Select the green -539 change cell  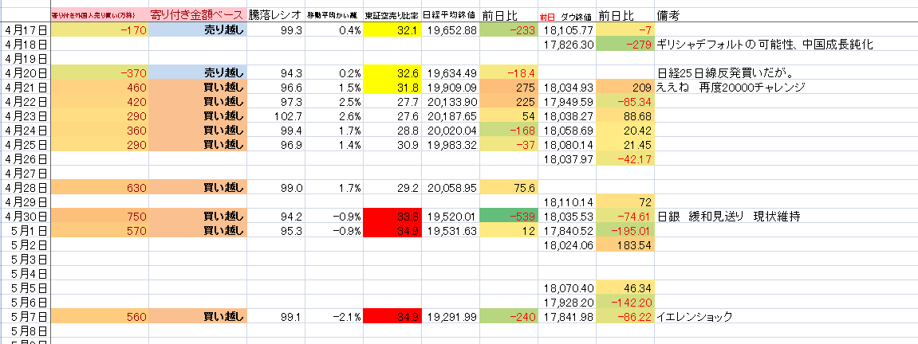[510, 217]
